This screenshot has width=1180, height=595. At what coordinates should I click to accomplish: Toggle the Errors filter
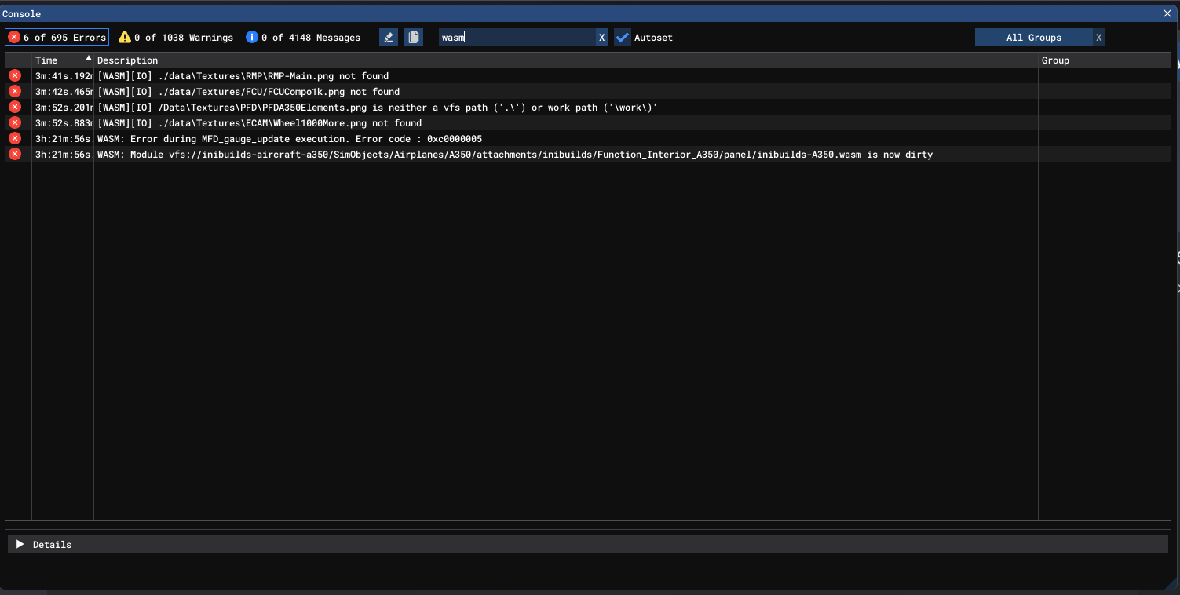click(x=57, y=37)
